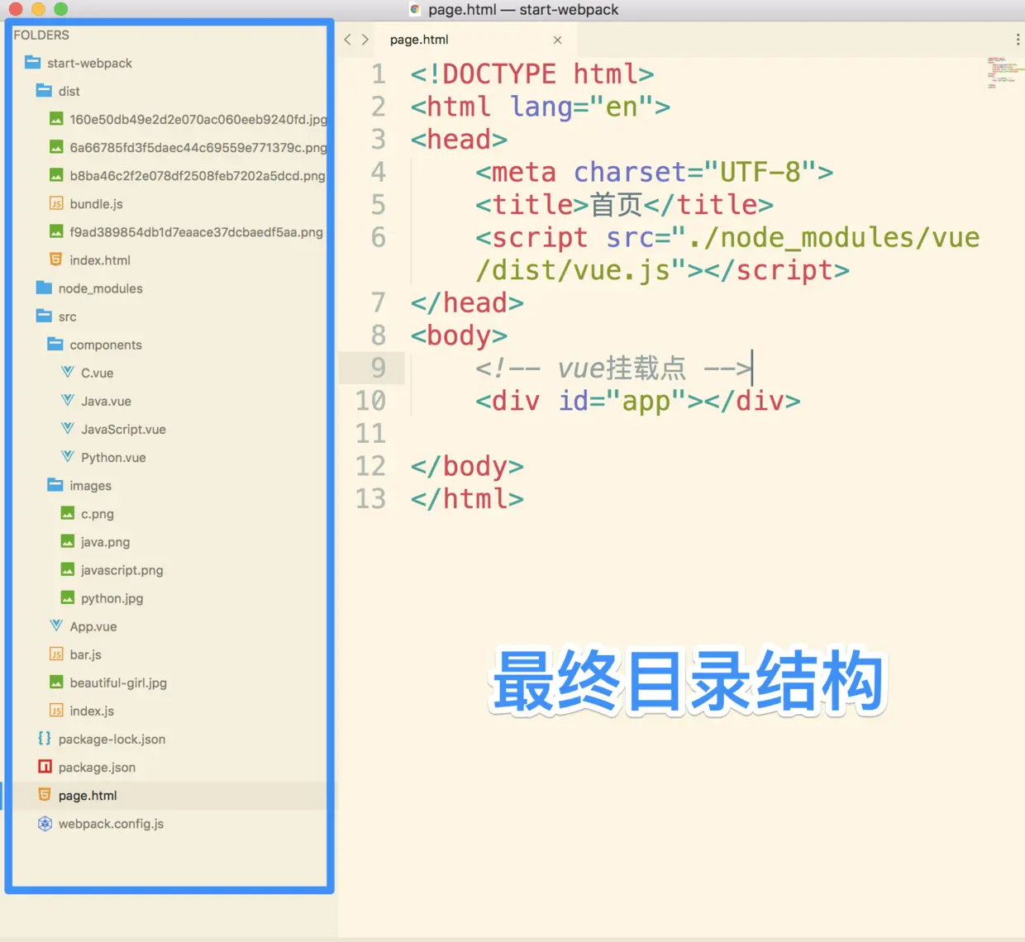1025x942 pixels.
Task: Click the image icon of 6a66785f...png file
Action: (56, 147)
